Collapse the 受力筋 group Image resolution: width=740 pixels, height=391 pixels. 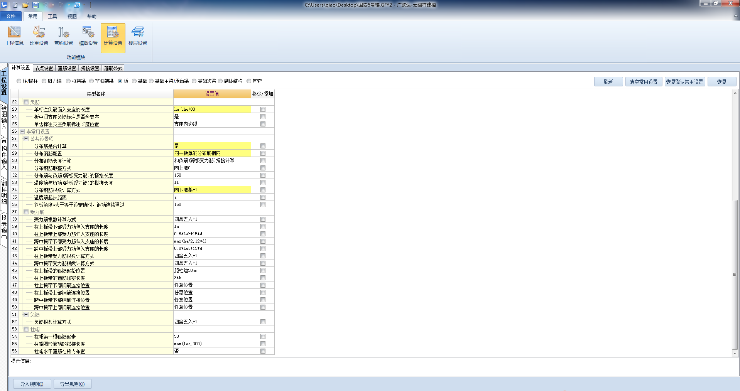pos(26,212)
